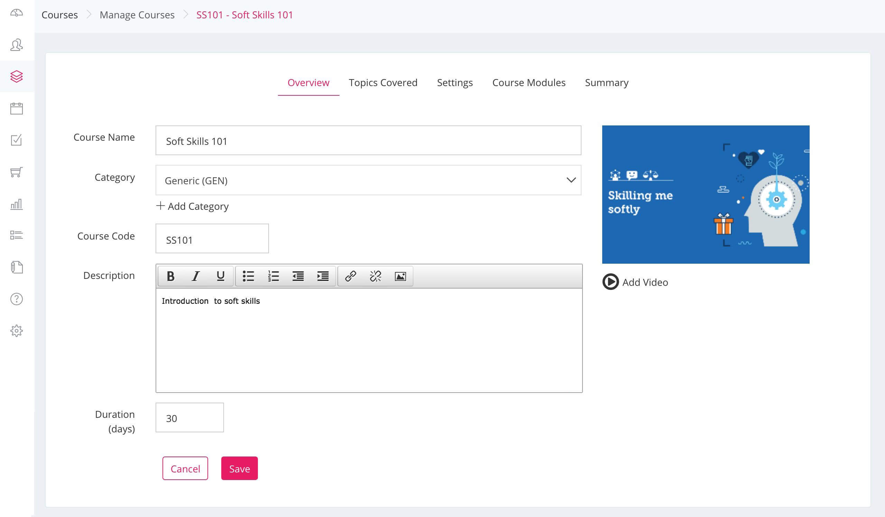Switch to Course Modules tab

(x=529, y=82)
